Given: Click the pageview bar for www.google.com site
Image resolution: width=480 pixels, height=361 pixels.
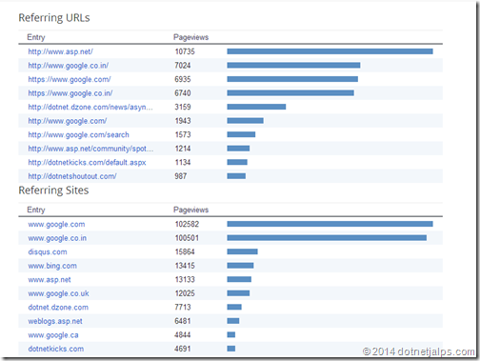Looking at the screenshot, I should point(330,224).
